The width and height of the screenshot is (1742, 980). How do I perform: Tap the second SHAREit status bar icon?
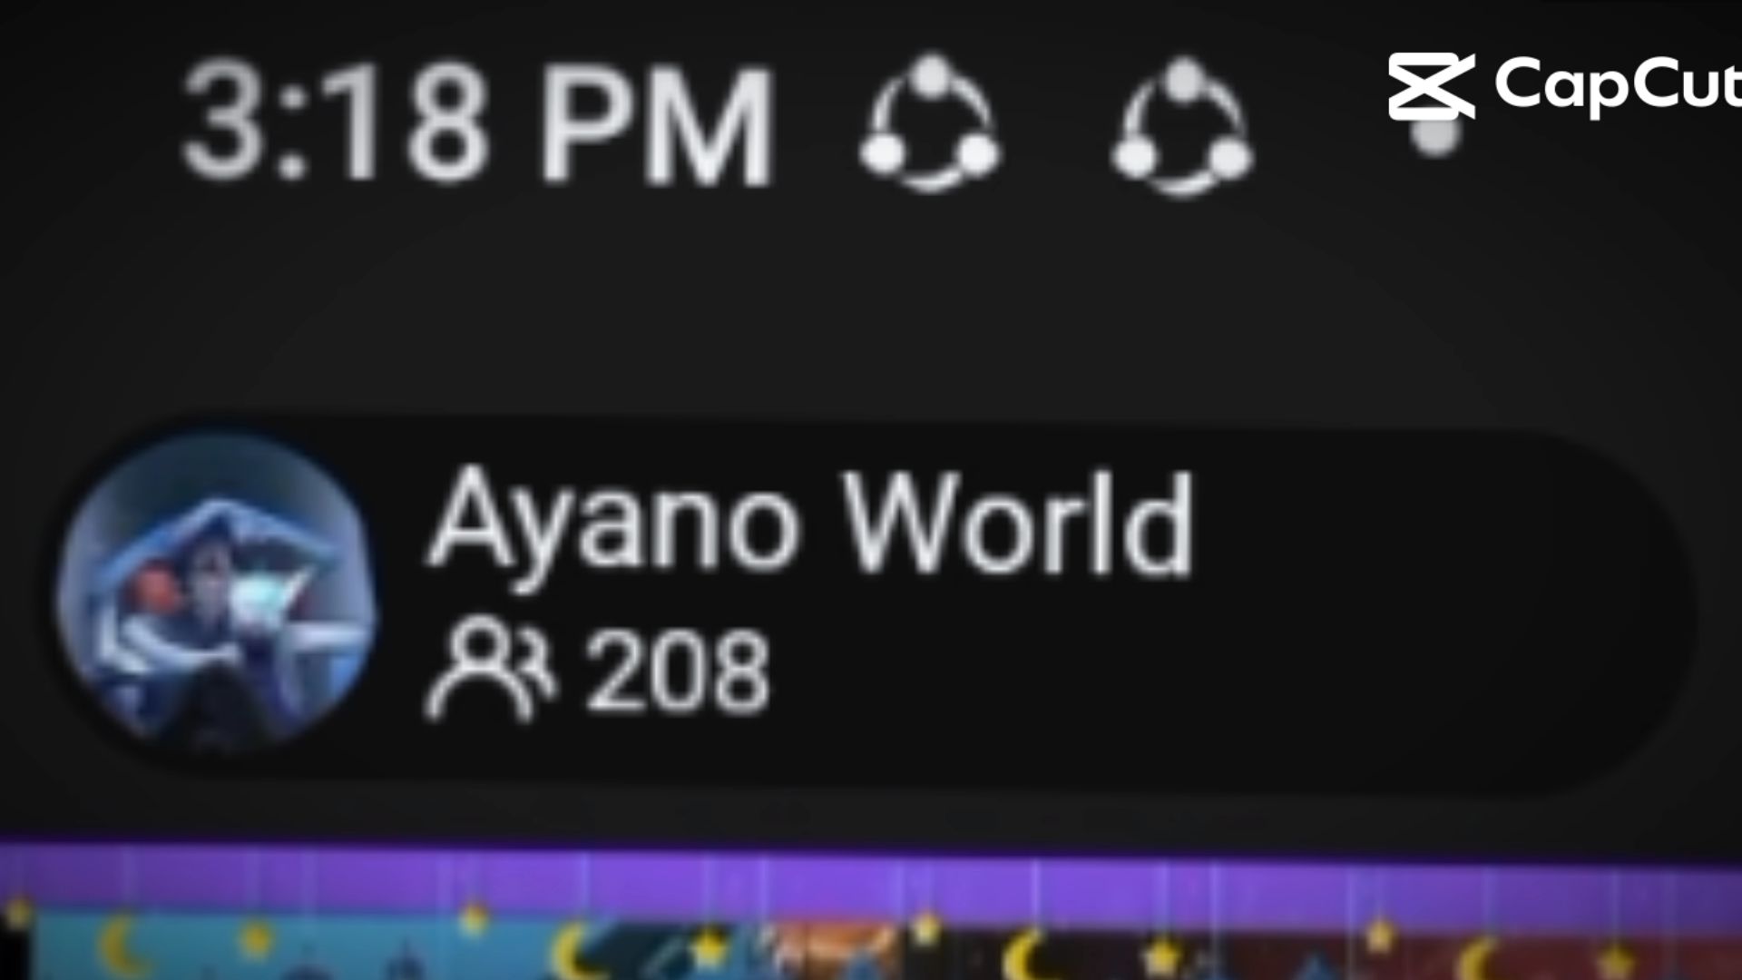(x=1181, y=126)
